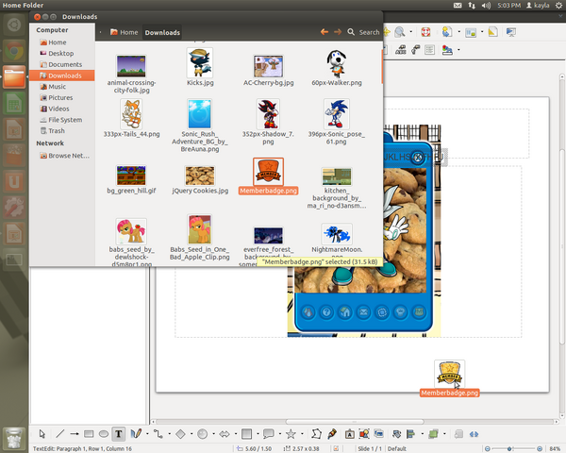Screen dimensions: 566x453
Task: Activate the Points edit tool
Action: tap(316, 434)
